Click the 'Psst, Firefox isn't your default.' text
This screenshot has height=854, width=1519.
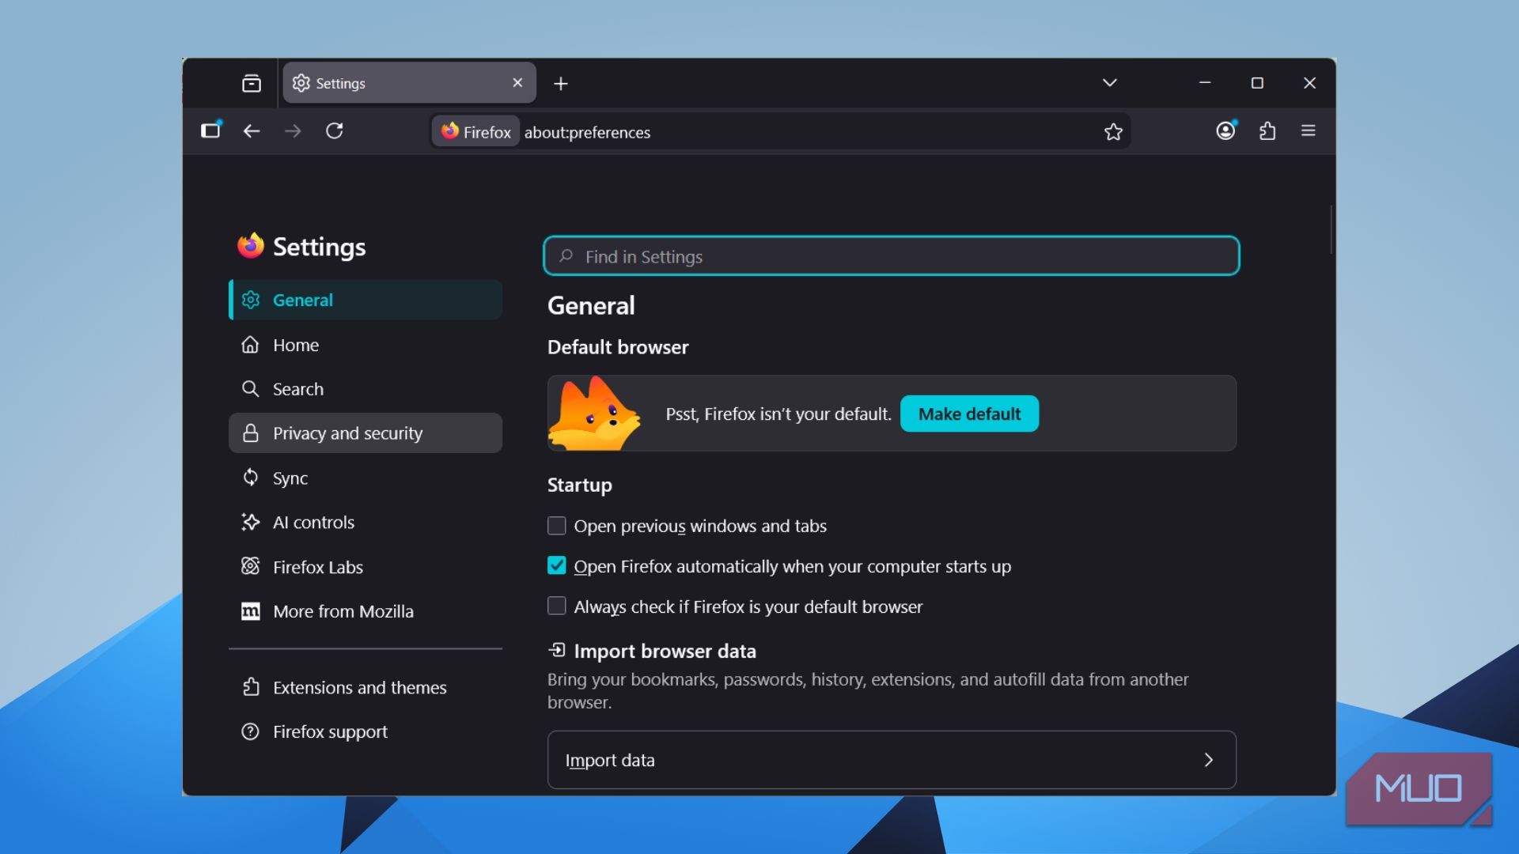point(778,414)
